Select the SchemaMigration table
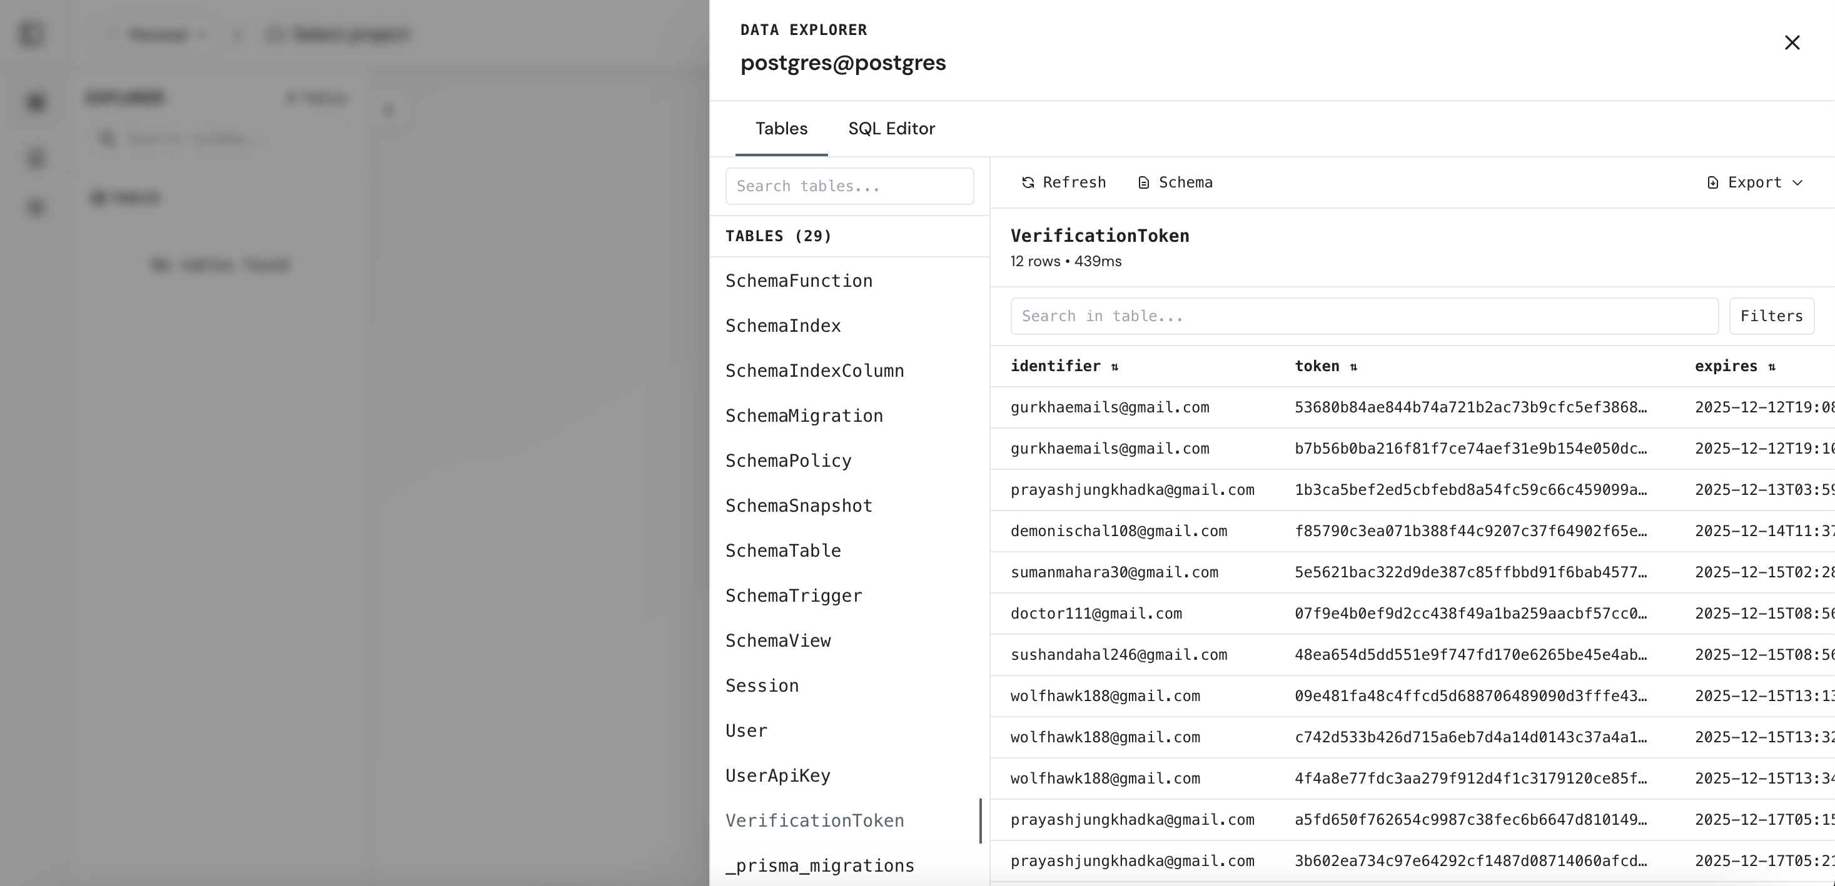This screenshot has width=1835, height=886. pyautogui.click(x=804, y=416)
